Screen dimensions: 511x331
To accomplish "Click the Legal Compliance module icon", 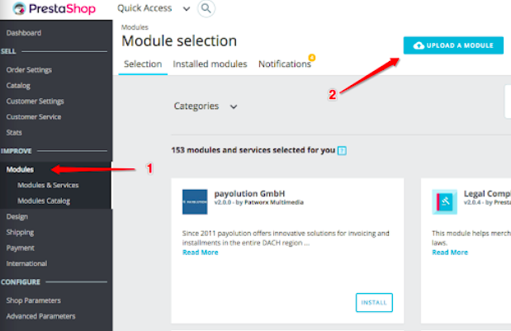I will coord(444,201).
